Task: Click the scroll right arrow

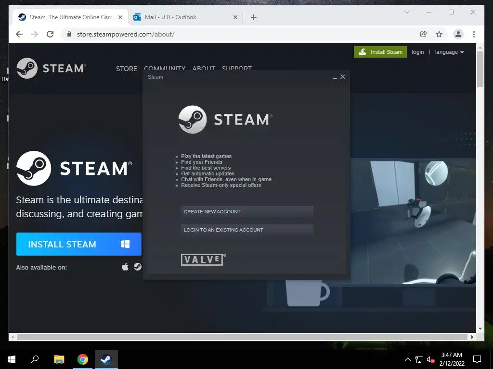Action: [x=472, y=337]
